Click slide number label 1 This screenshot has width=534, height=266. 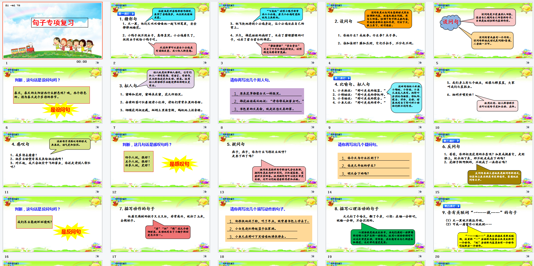click(7, 63)
